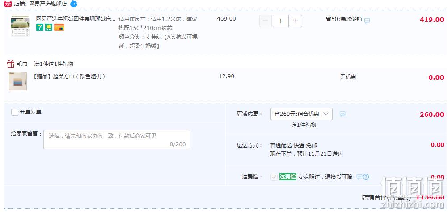This screenshot has height=212, width=448.
Task: Click the 适用床尺寸 specification text
Action: (x=158, y=24)
